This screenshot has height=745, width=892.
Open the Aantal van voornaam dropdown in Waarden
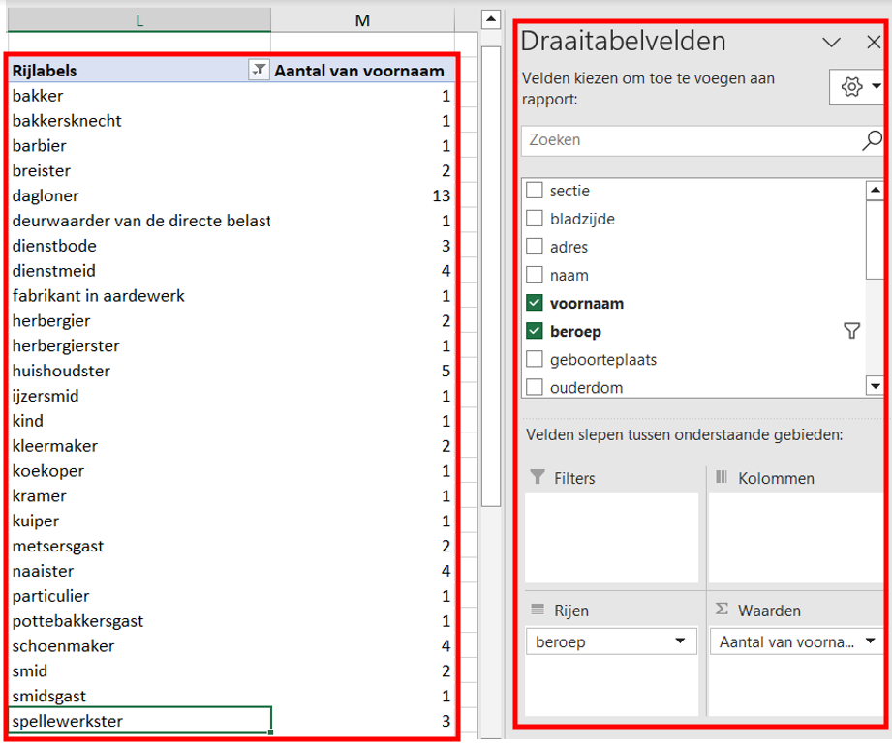pyautogui.click(x=870, y=641)
